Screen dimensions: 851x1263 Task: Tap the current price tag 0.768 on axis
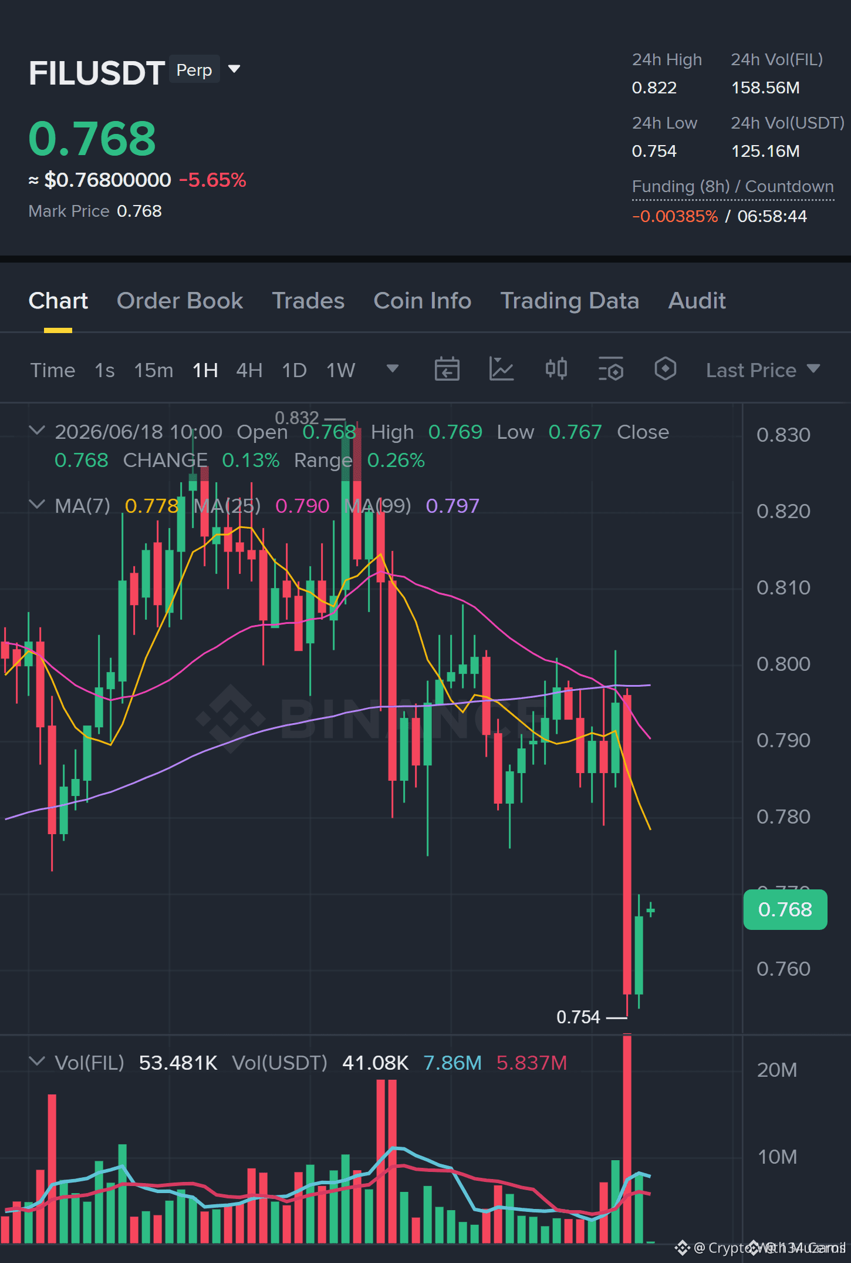pos(785,909)
